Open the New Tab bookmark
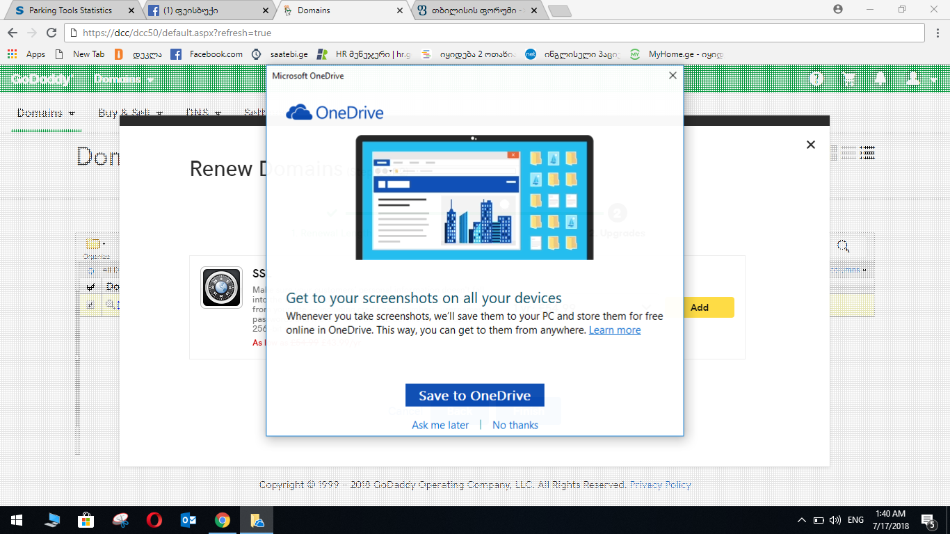 click(x=79, y=54)
